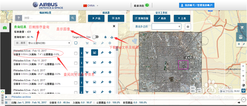The width and height of the screenshot is (247, 106).
Task: Click the Airbus Defence & Space logo
Action: [x=48, y=5]
